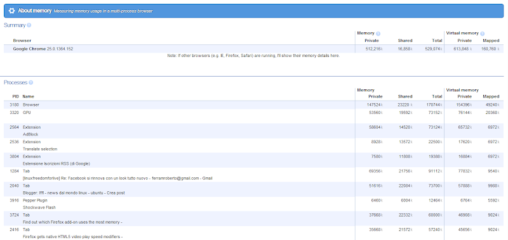Click the 160,760k mapped value
Viewport: 508px width, 240px height.
point(491,49)
